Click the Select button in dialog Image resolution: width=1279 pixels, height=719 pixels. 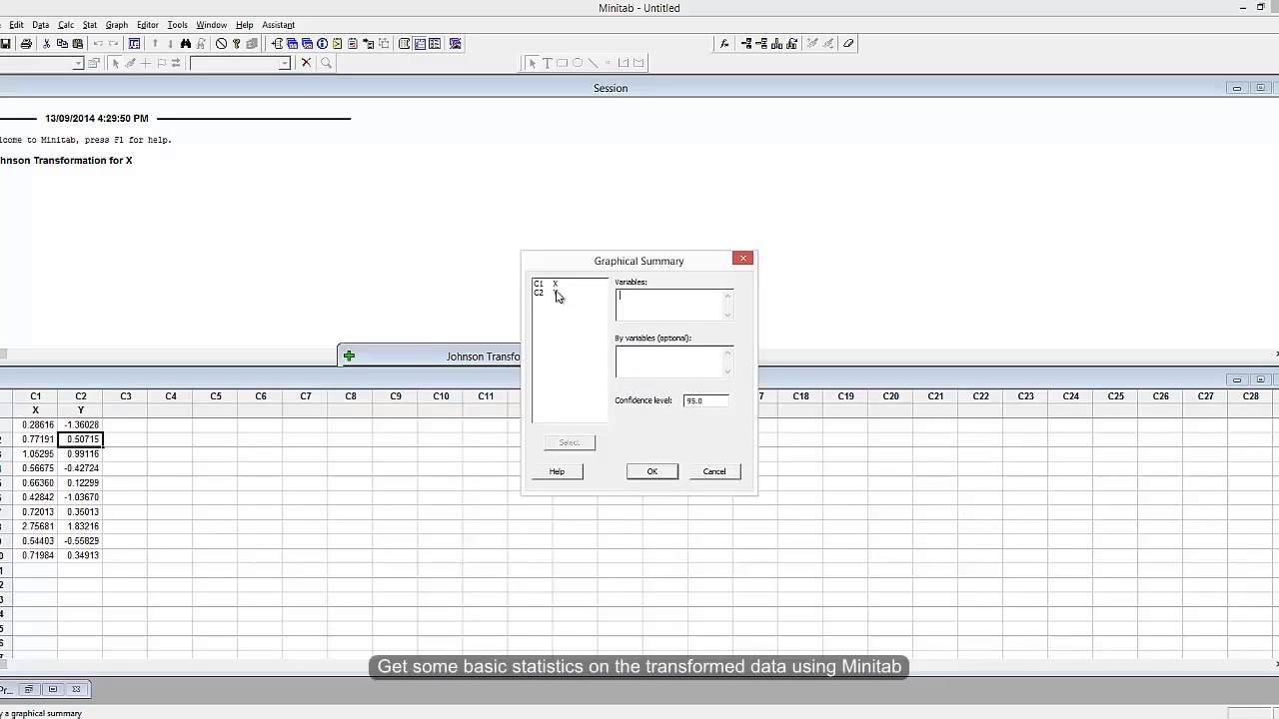pyautogui.click(x=569, y=442)
